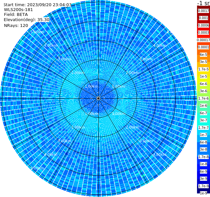Pick the red band at 0.0006
The height and width of the screenshot is (197, 210).
pyautogui.click(x=204, y=25)
